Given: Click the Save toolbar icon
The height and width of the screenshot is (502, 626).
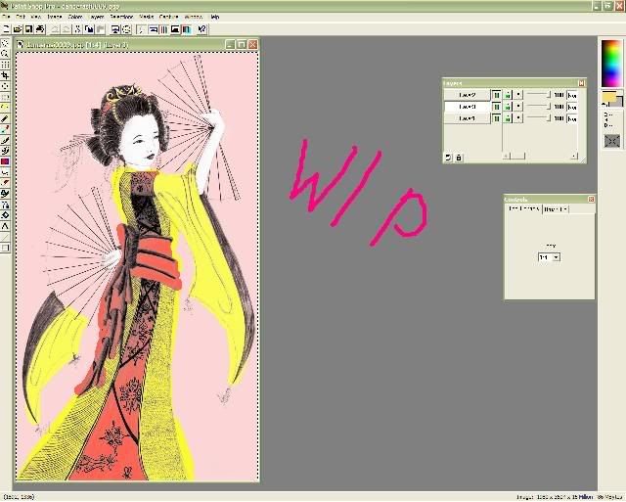Looking at the screenshot, I should point(28,29).
